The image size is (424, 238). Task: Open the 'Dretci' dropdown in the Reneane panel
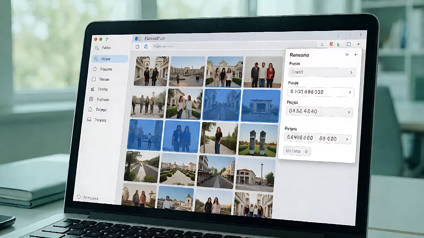(322, 72)
